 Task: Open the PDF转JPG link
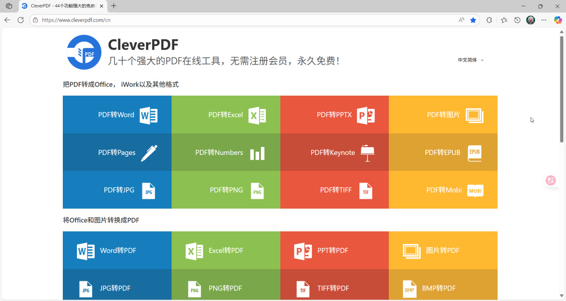tap(117, 190)
